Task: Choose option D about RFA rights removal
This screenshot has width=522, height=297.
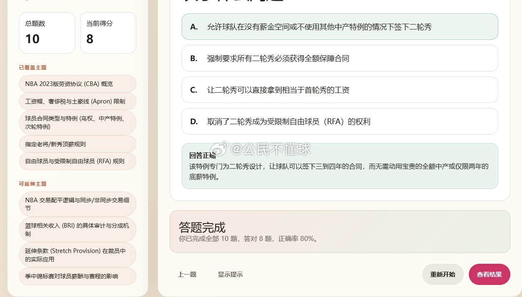Action: (x=340, y=121)
